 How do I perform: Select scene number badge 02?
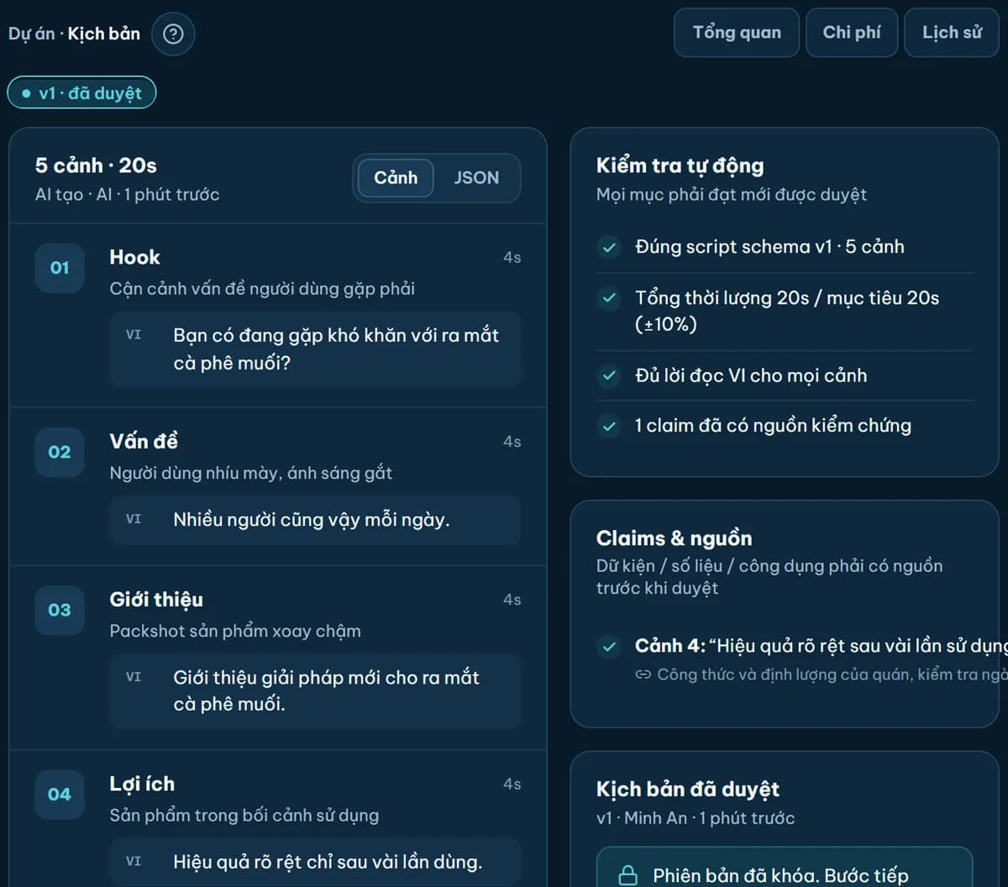coord(60,452)
